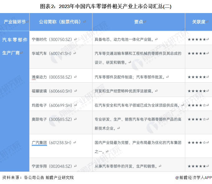Viewport: 212px width, 184px height.
Task: Click the 要点 column header
Action: point(139,22)
